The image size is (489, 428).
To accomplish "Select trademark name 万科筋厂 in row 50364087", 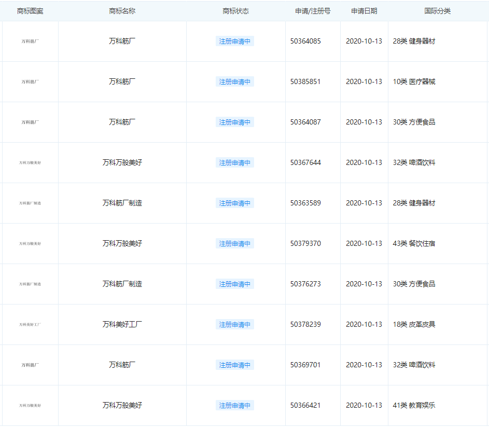I will pos(122,122).
